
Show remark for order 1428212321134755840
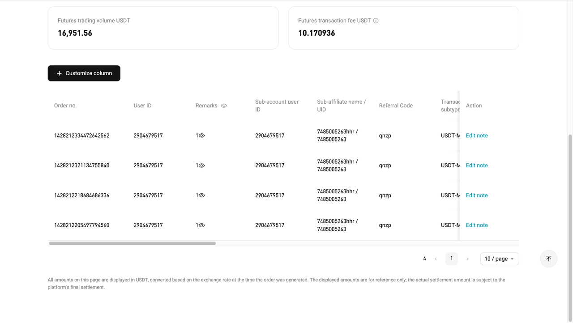pyautogui.click(x=201, y=165)
